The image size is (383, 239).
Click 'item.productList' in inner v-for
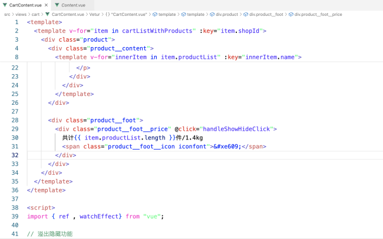[x=189, y=57]
